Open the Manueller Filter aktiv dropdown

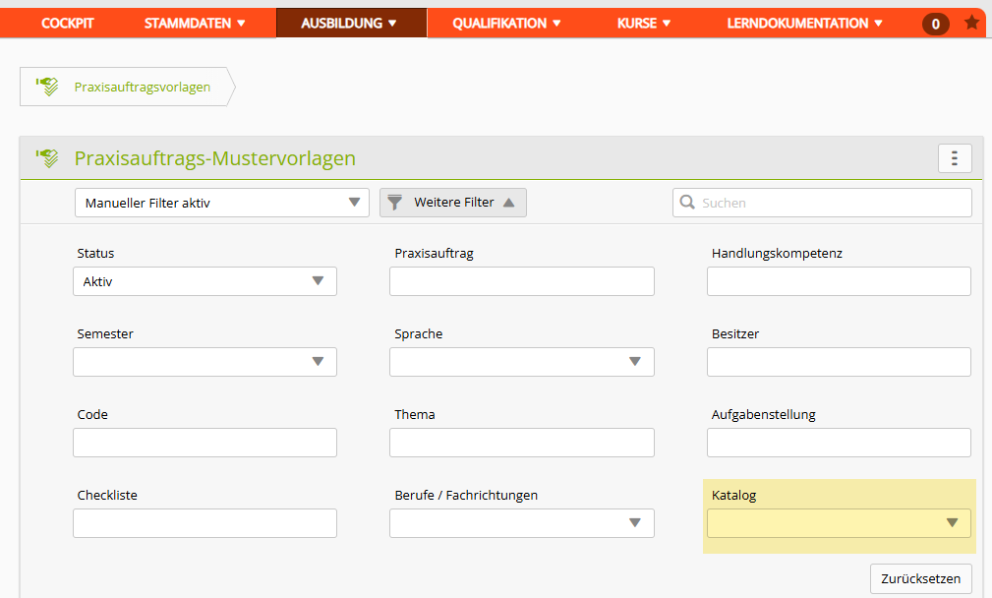pos(222,203)
